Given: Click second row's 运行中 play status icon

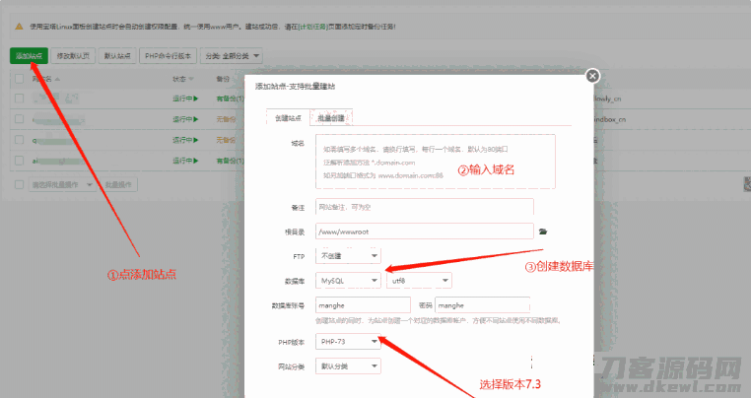Looking at the screenshot, I should 196,118.
